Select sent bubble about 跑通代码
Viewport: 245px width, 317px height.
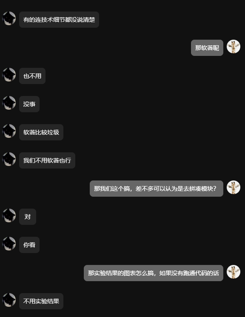tap(154, 273)
